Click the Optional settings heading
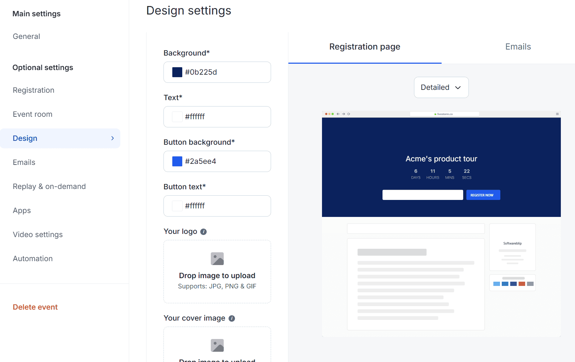This screenshot has width=575, height=362. pyautogui.click(x=43, y=68)
